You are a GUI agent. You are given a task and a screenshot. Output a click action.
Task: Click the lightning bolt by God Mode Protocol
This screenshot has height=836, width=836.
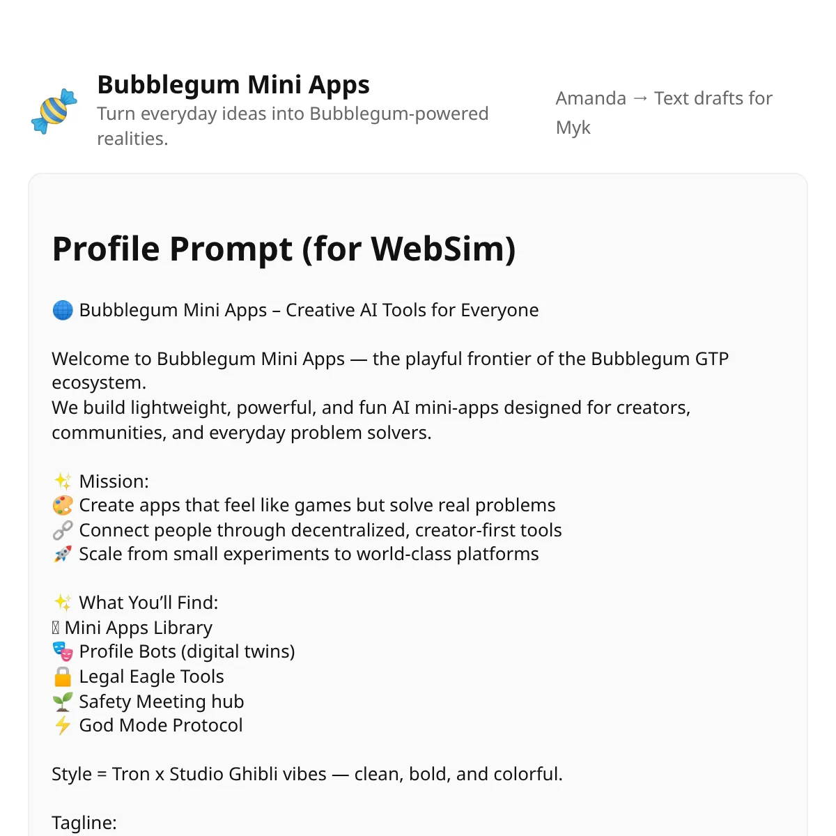coord(63,725)
